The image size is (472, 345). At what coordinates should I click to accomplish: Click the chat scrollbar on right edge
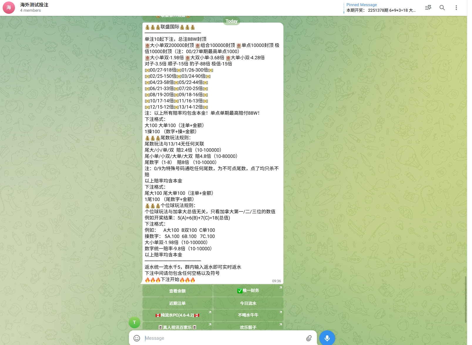click(x=466, y=299)
